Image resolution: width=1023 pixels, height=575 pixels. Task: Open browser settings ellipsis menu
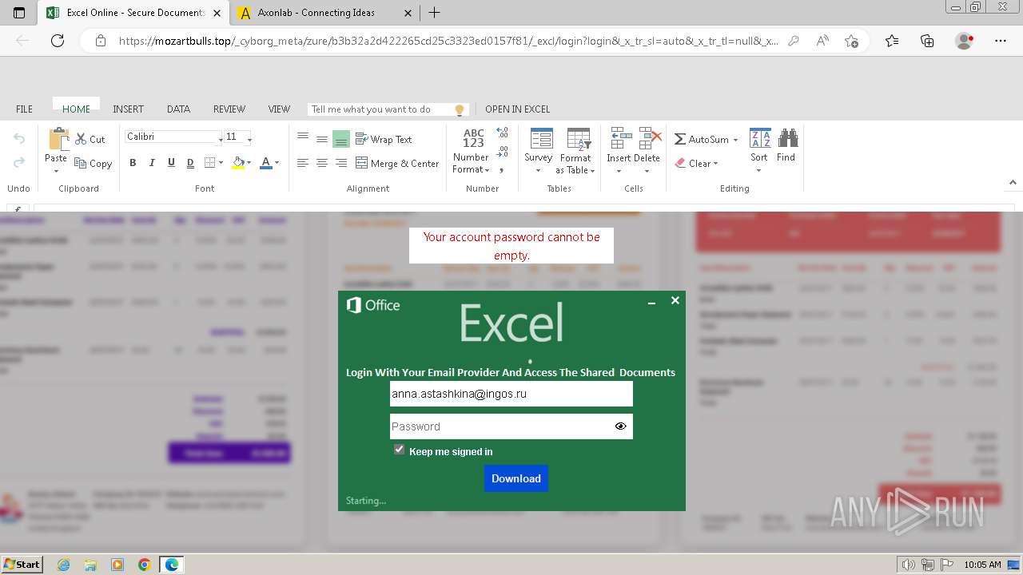[1001, 41]
